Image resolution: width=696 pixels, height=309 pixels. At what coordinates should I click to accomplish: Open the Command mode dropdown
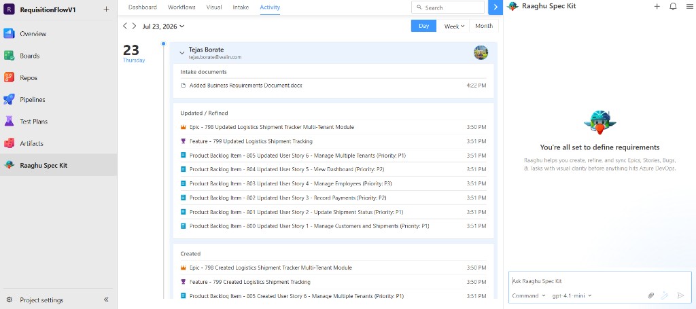click(x=529, y=295)
